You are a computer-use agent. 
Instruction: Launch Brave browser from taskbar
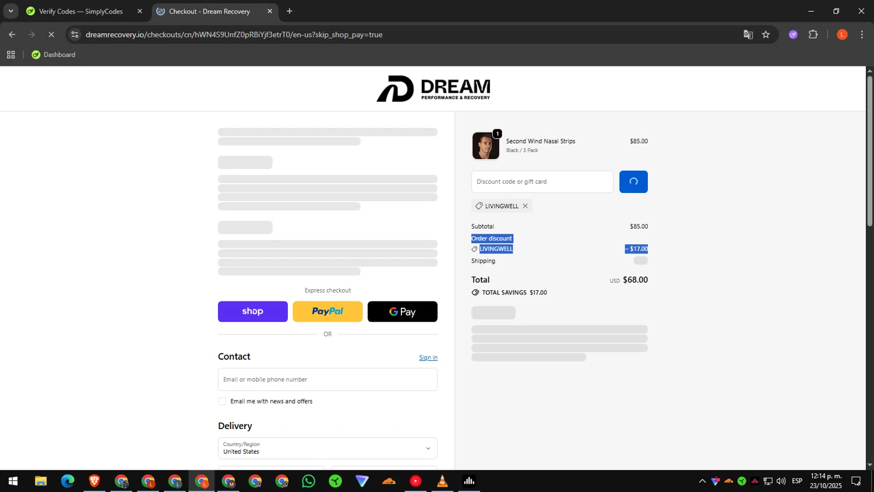click(94, 481)
